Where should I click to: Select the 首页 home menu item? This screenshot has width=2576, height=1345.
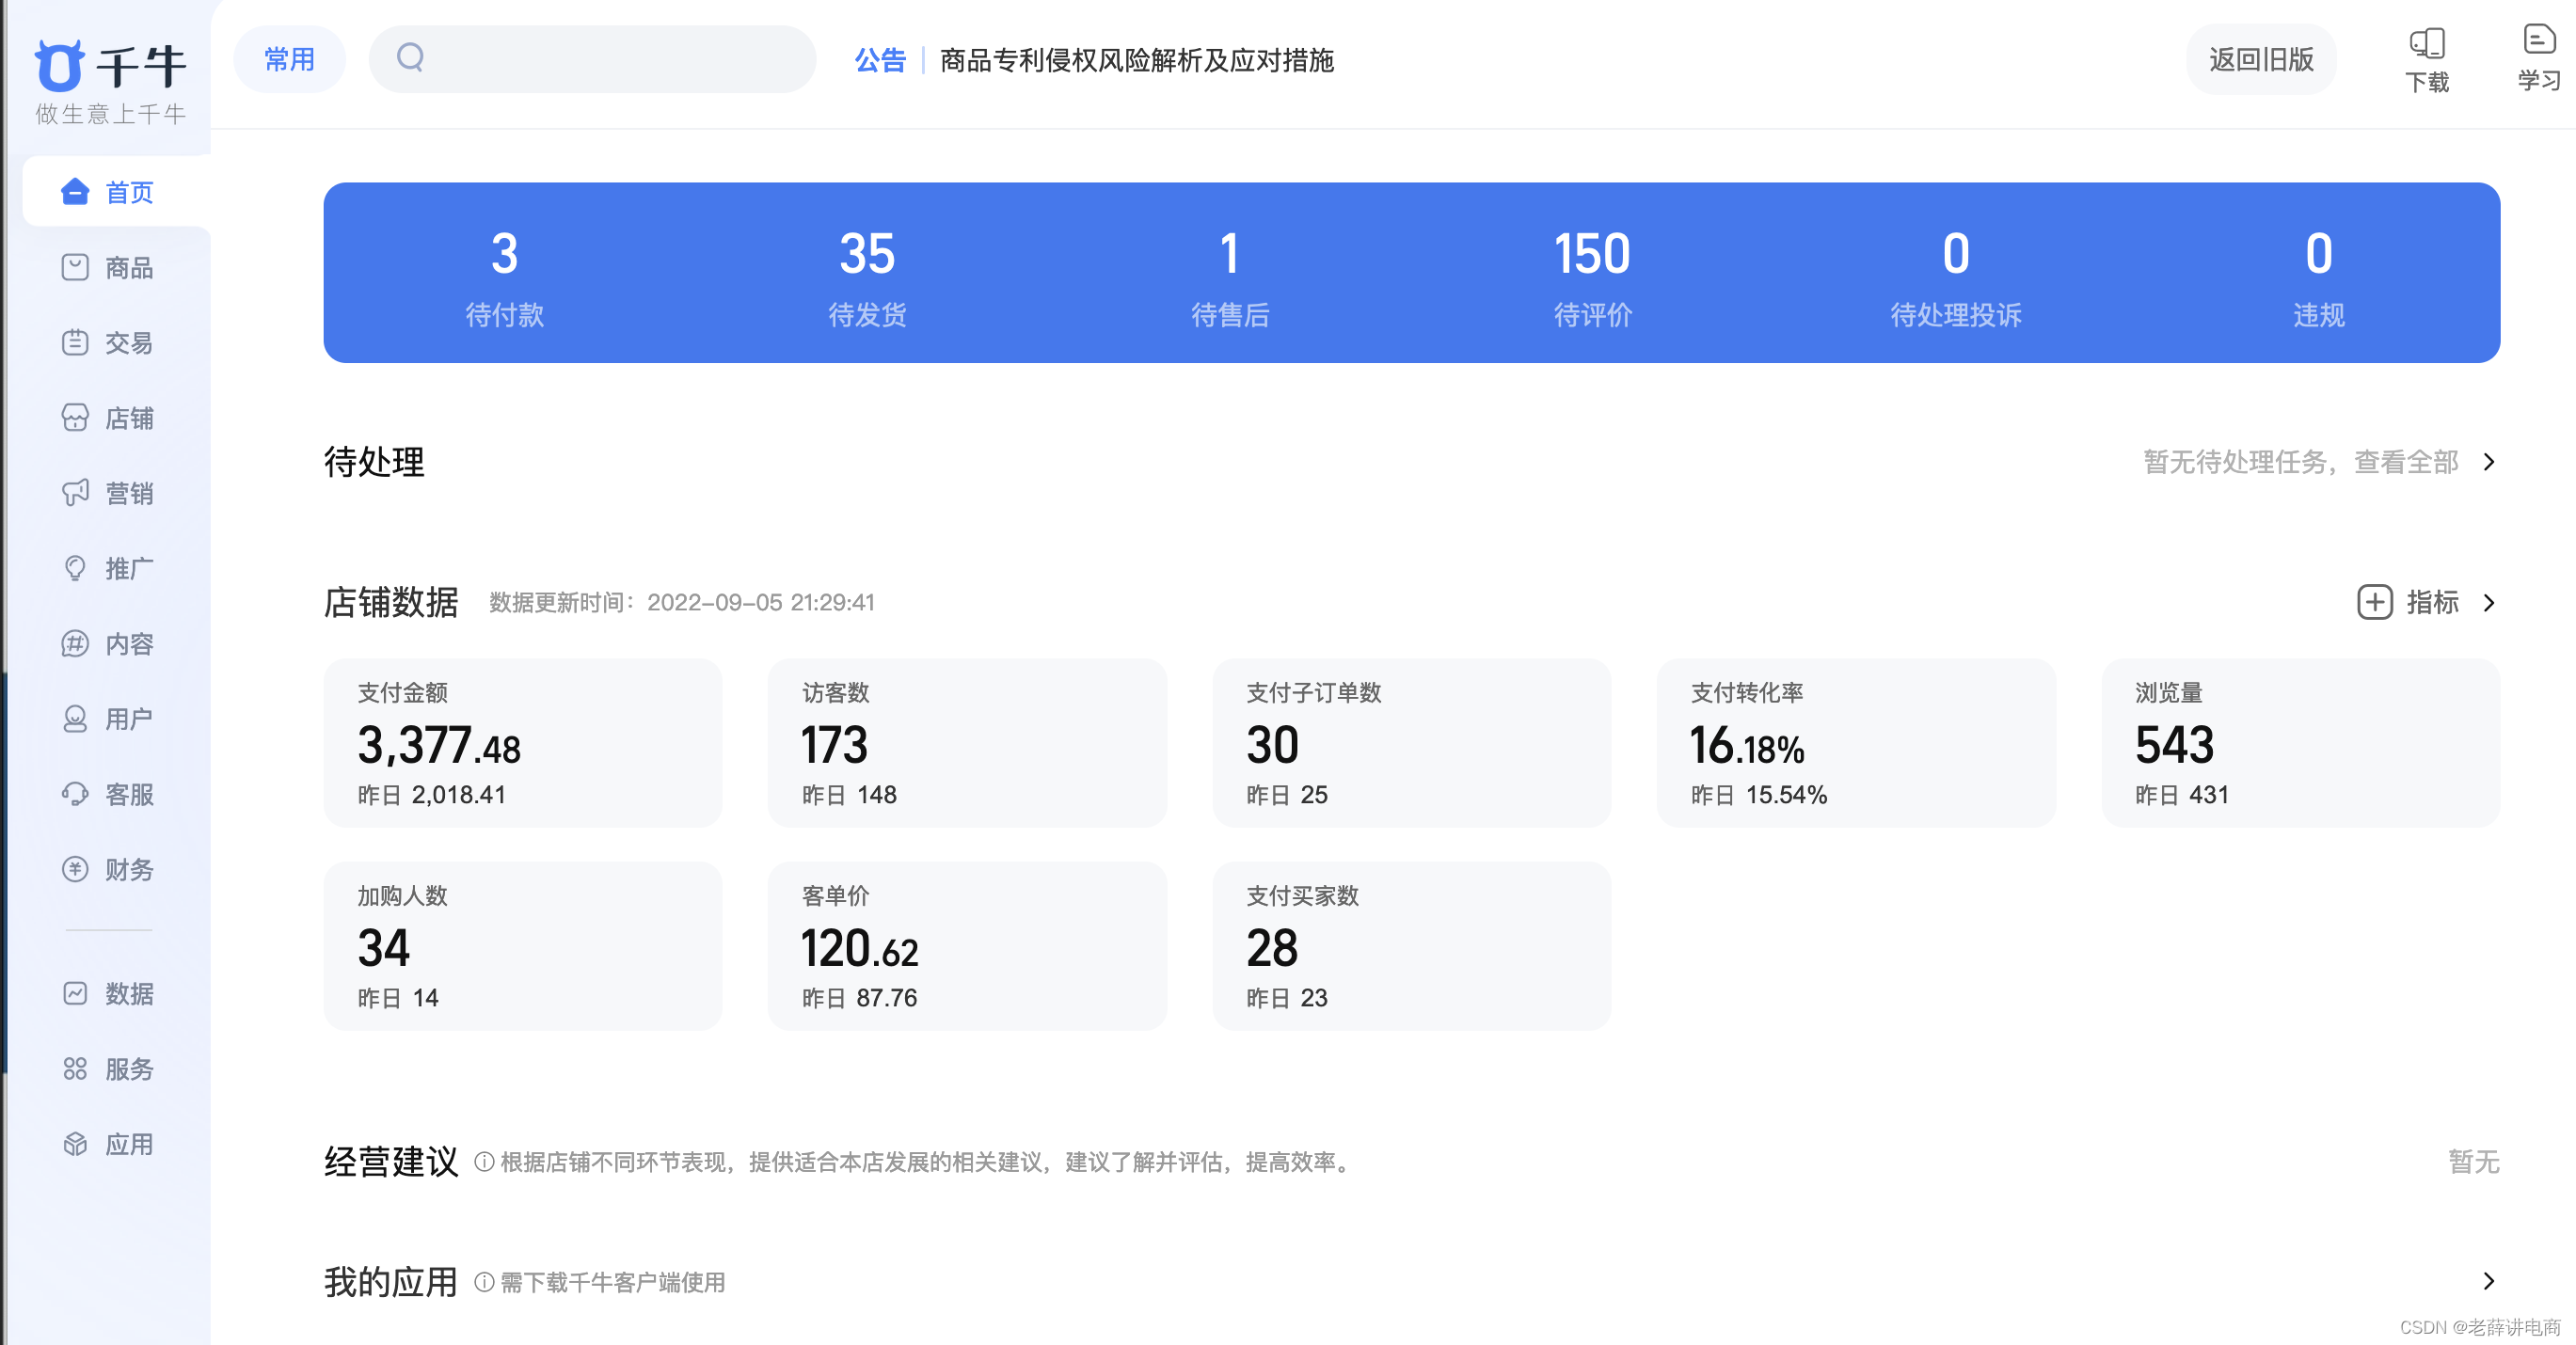pyautogui.click(x=116, y=192)
